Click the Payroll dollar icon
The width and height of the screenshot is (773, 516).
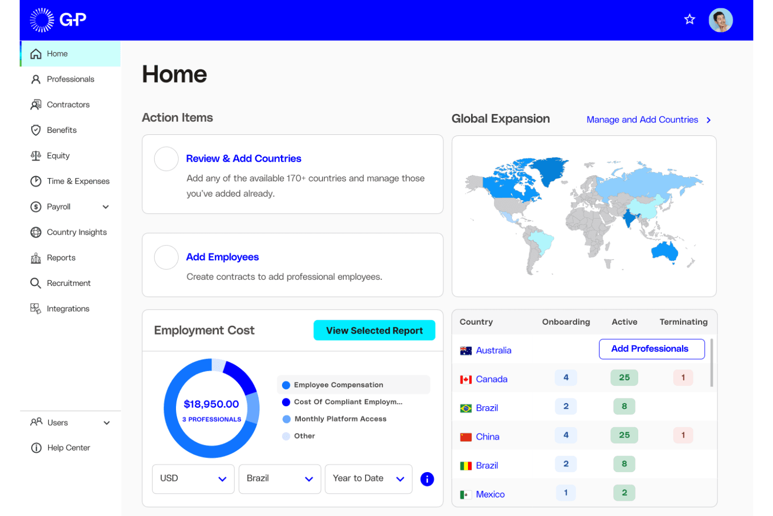36,207
